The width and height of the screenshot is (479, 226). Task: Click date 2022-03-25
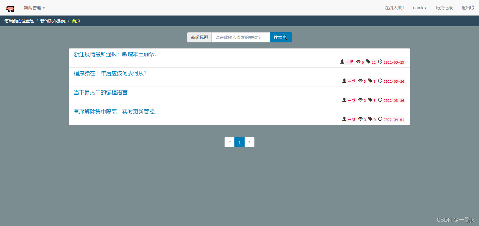[x=394, y=62]
